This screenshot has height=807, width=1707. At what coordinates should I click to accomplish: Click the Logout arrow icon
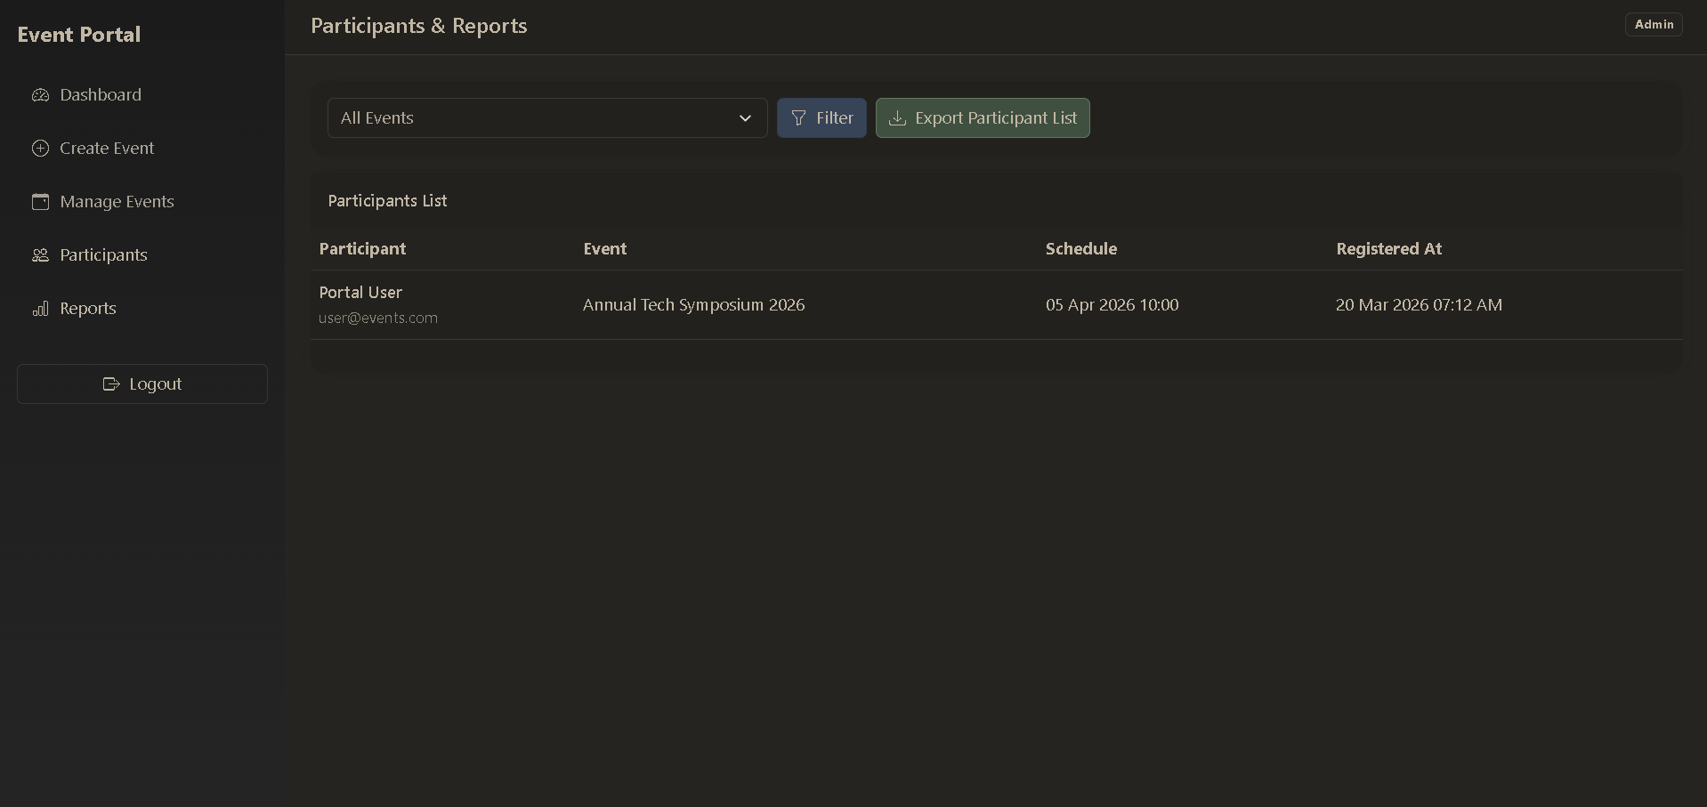pyautogui.click(x=111, y=383)
